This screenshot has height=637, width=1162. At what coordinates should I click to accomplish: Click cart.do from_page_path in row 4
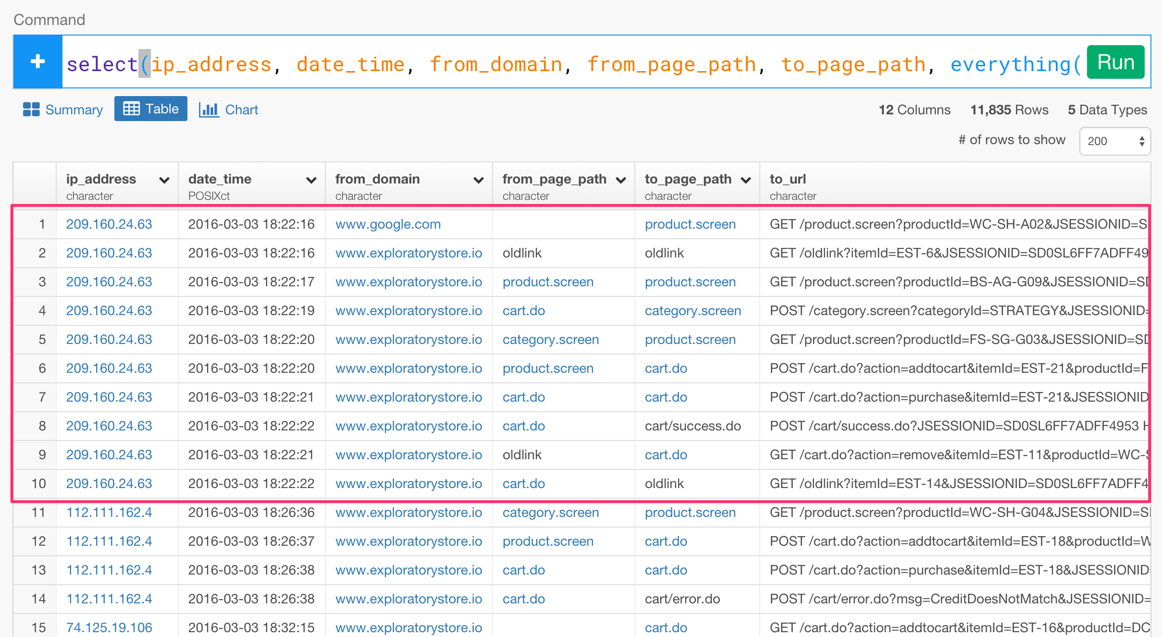point(524,311)
